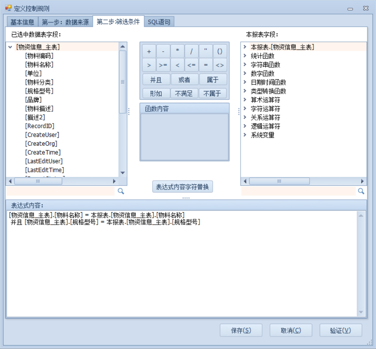Select the [物料编码] field in tree

pyautogui.click(x=39, y=56)
